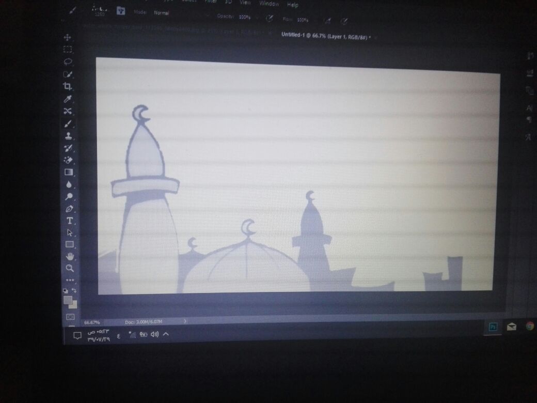The image size is (537, 403).
Task: Toggle Quick Mask mode
Action: pos(71,317)
